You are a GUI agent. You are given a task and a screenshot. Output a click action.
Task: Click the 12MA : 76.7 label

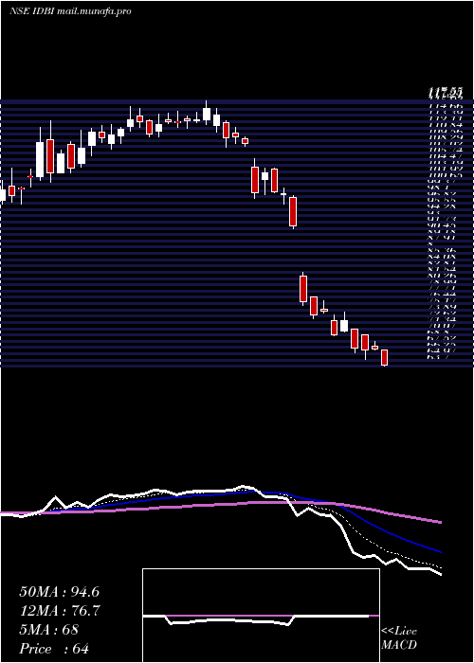[x=60, y=611]
